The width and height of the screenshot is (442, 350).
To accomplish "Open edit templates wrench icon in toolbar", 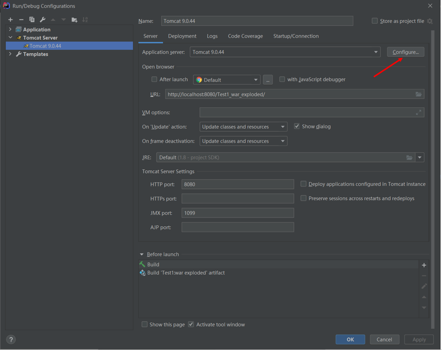I will click(x=43, y=19).
